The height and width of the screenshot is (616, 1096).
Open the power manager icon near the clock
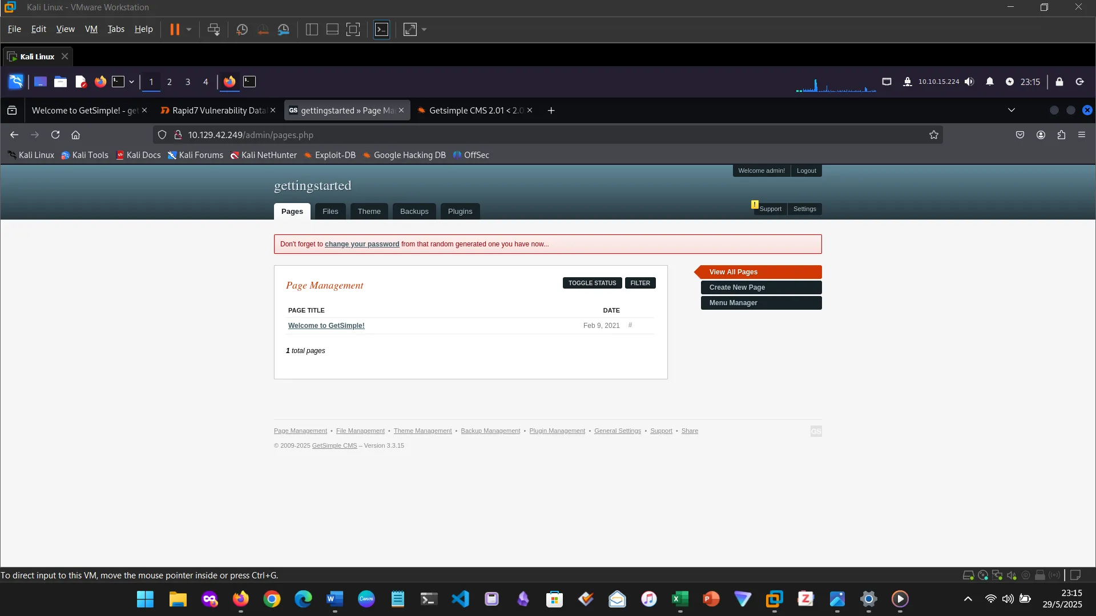click(1010, 82)
